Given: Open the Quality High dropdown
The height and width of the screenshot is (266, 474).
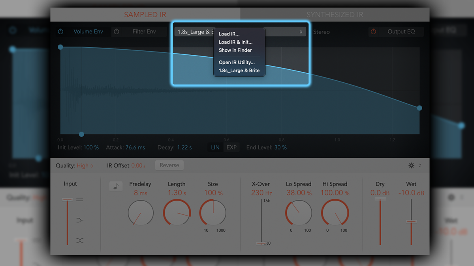Looking at the screenshot, I should [x=85, y=166].
